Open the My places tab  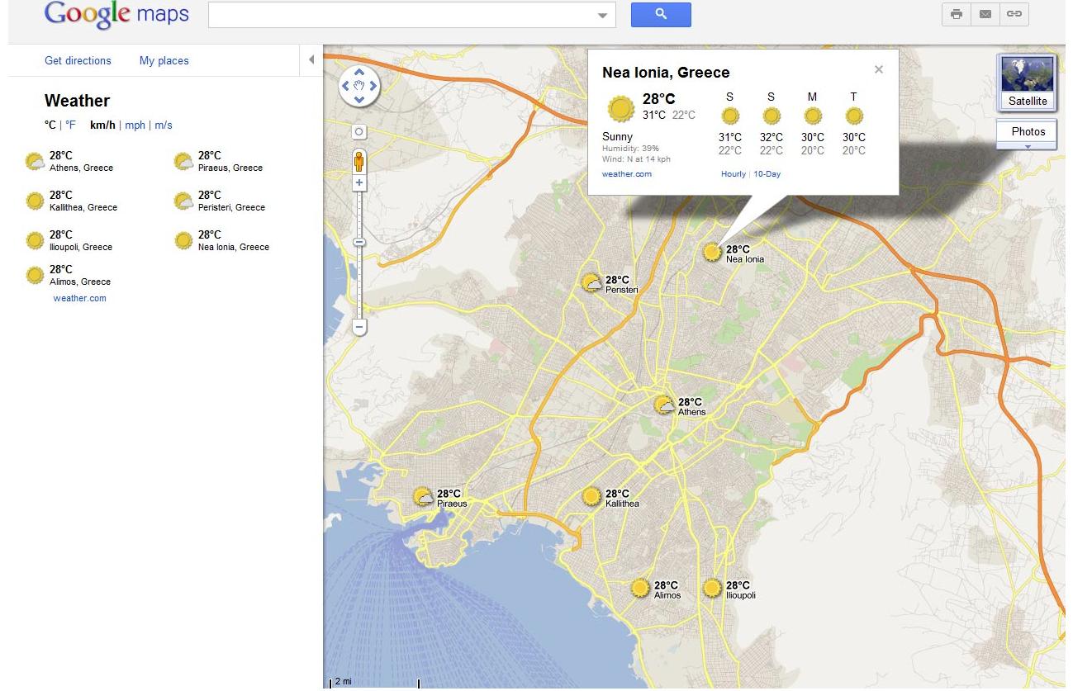point(164,61)
